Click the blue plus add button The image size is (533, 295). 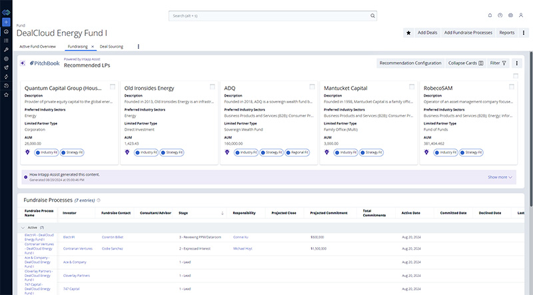(6, 22)
